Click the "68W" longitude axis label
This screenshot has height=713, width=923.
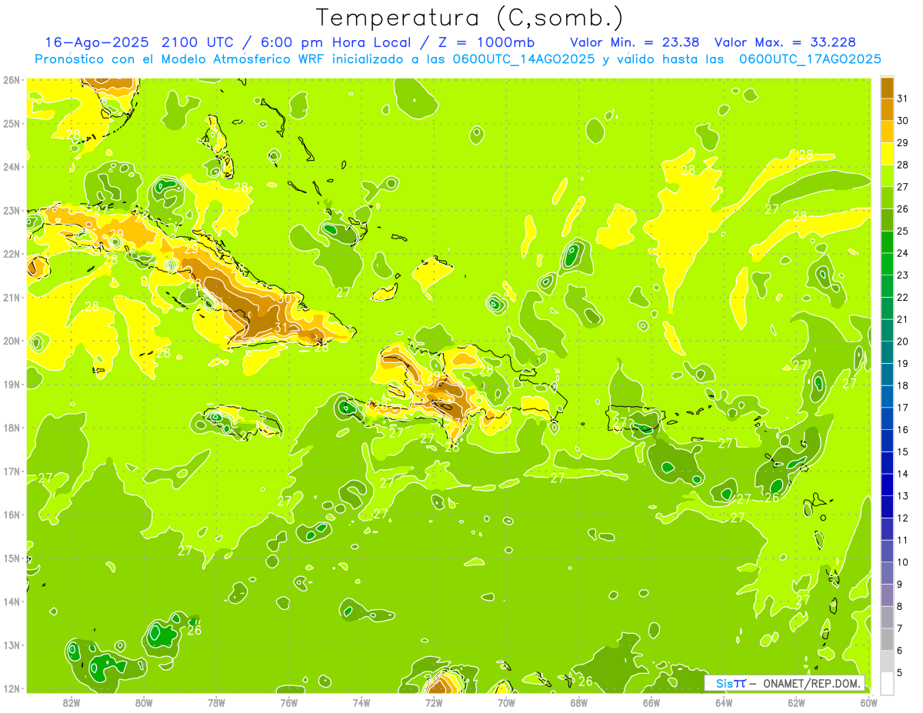point(578,703)
